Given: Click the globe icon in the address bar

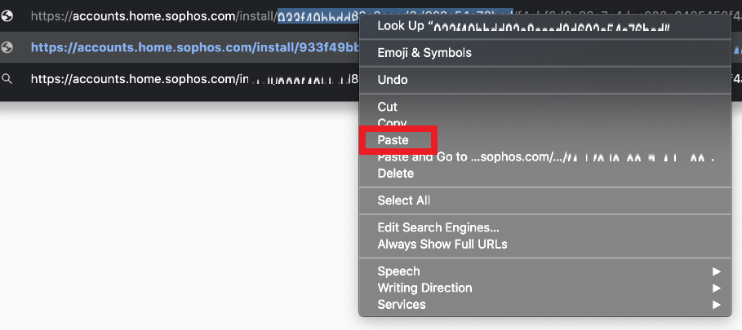Looking at the screenshot, I should (x=7, y=15).
